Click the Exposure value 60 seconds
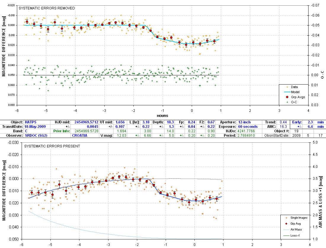Image resolution: width=326 pixels, height=248 pixels. (x=248, y=126)
